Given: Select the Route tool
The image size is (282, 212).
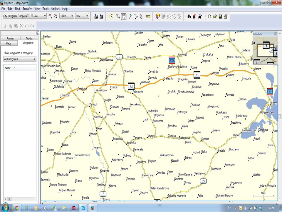Looking at the screenshot, I should pyautogui.click(x=136, y=16).
